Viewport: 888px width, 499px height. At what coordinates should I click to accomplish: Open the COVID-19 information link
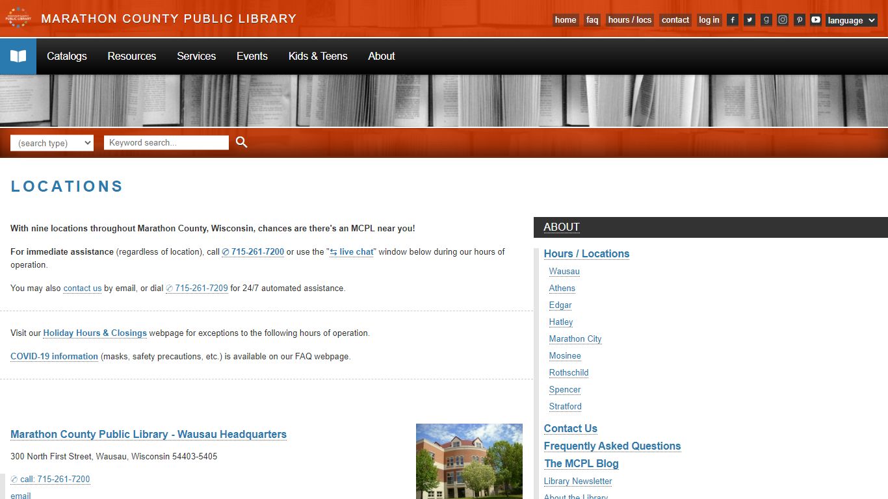click(54, 357)
